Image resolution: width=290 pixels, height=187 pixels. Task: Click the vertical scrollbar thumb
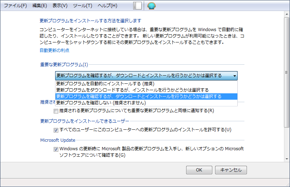tap(287, 72)
